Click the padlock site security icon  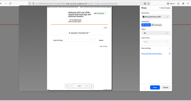(33, 4)
